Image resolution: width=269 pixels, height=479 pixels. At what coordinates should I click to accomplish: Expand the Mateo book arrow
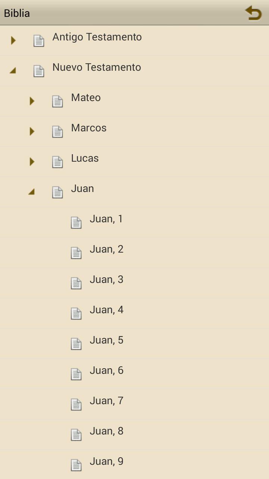tap(32, 101)
